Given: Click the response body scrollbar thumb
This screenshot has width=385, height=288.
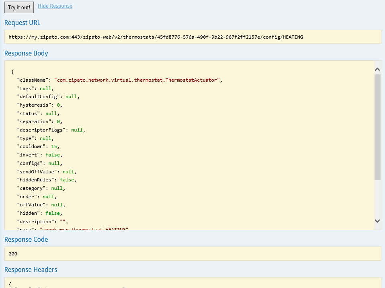Looking at the screenshot, I should point(377,127).
